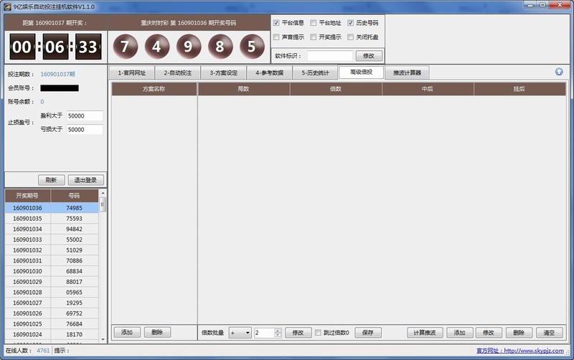Click the lottery ball showing number 7
The image size is (574, 360).
point(125,47)
